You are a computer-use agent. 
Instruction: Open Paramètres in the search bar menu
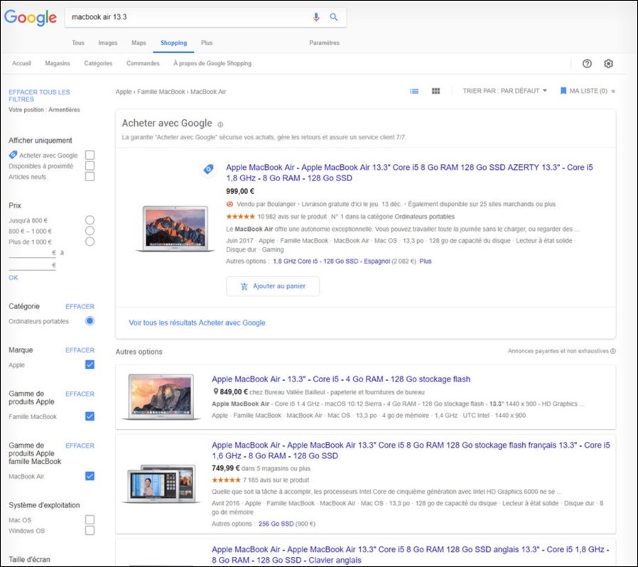324,43
